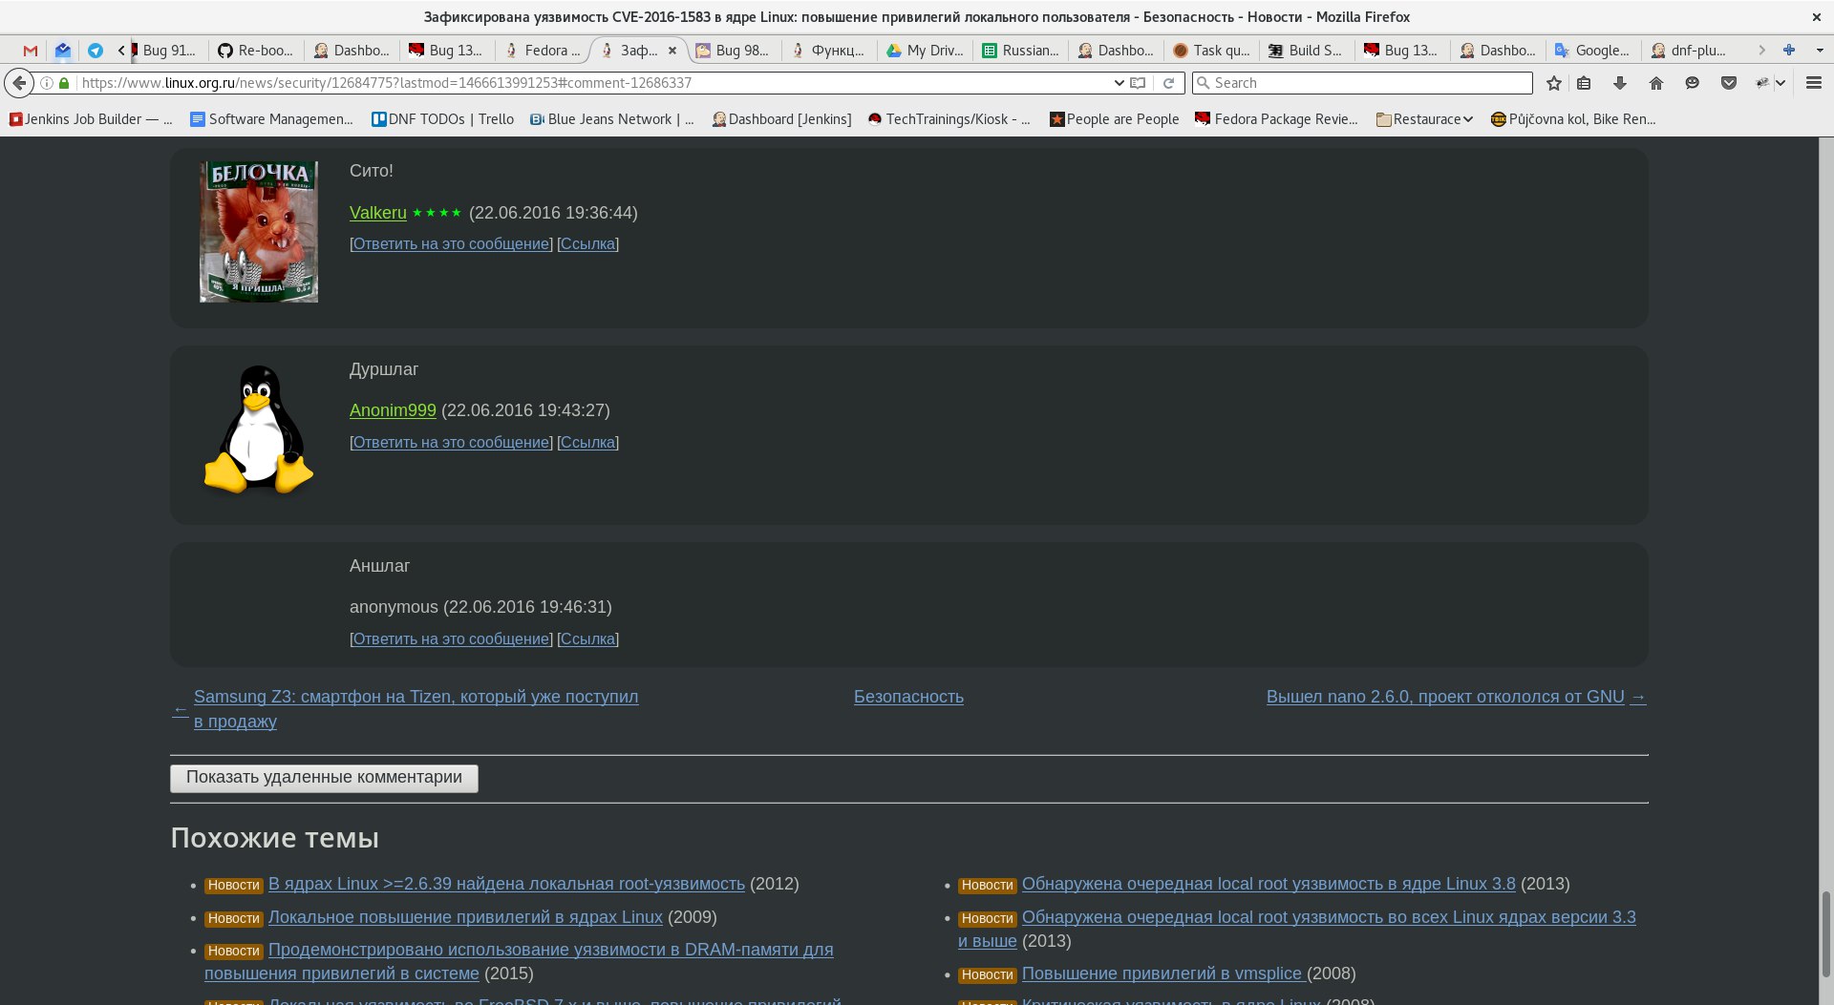Switch to the Re-boo... GitHub tab
Image resolution: width=1834 pixels, height=1005 pixels.
tap(256, 51)
